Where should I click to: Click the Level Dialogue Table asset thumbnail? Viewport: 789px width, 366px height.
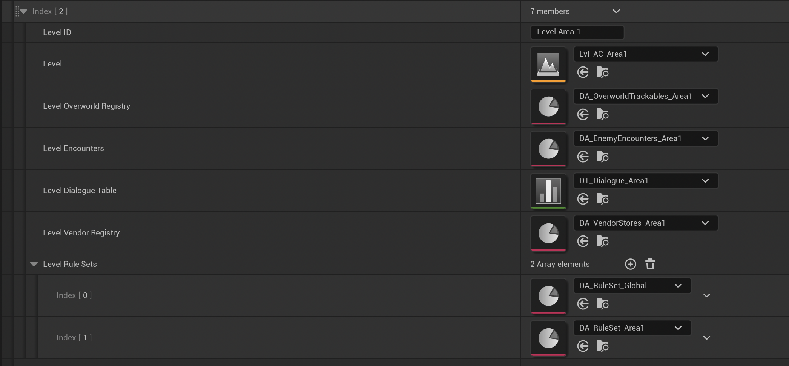(548, 191)
